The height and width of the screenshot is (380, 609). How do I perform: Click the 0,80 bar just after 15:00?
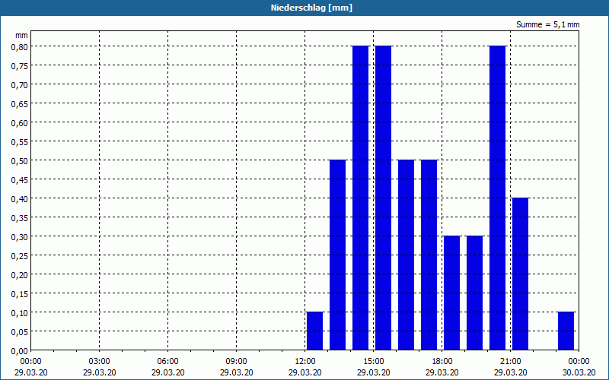(384, 198)
